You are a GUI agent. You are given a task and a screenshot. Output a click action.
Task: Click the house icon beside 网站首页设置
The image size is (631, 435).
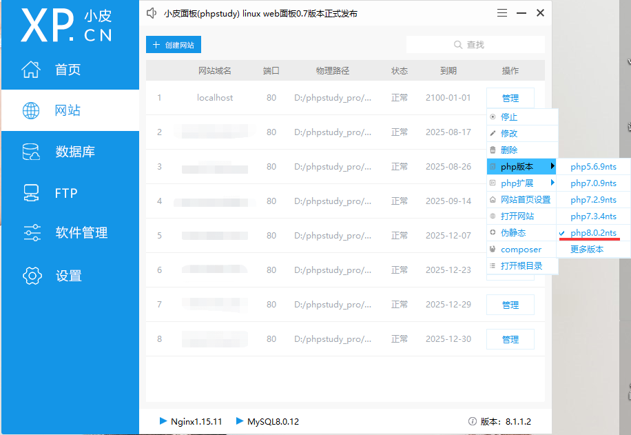[x=493, y=199]
